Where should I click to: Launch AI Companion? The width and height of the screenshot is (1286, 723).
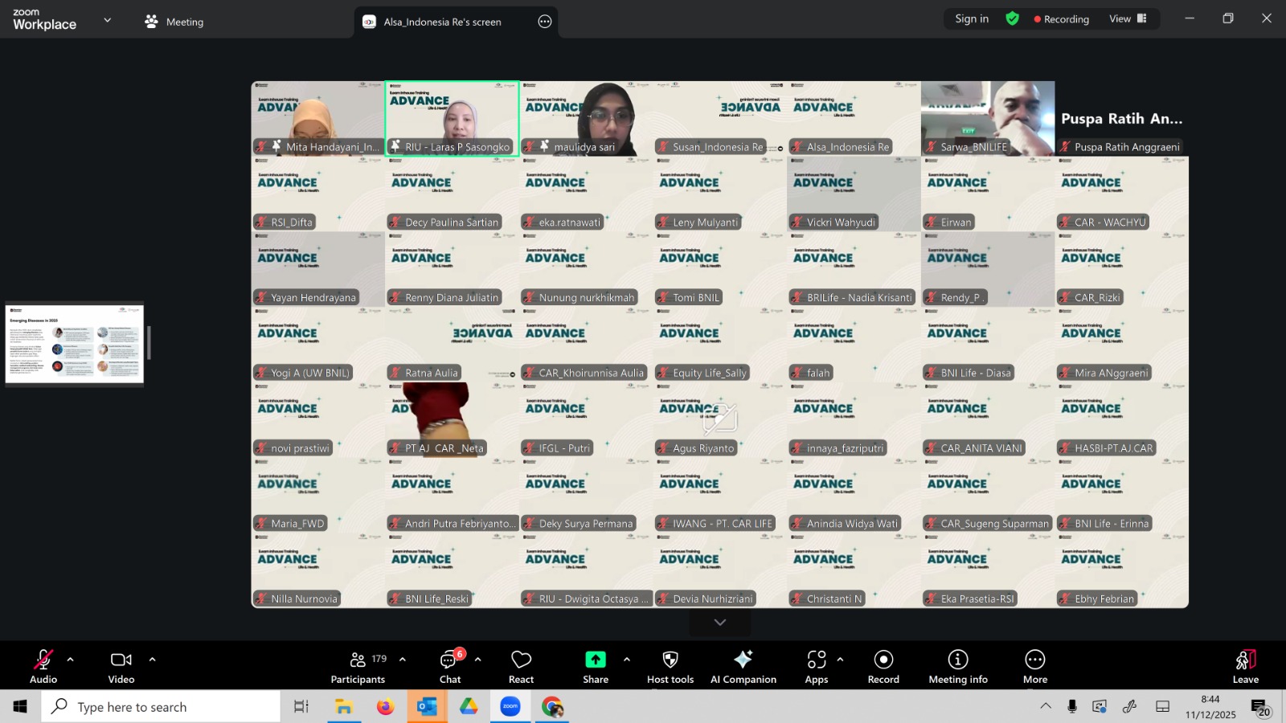pyautogui.click(x=743, y=666)
